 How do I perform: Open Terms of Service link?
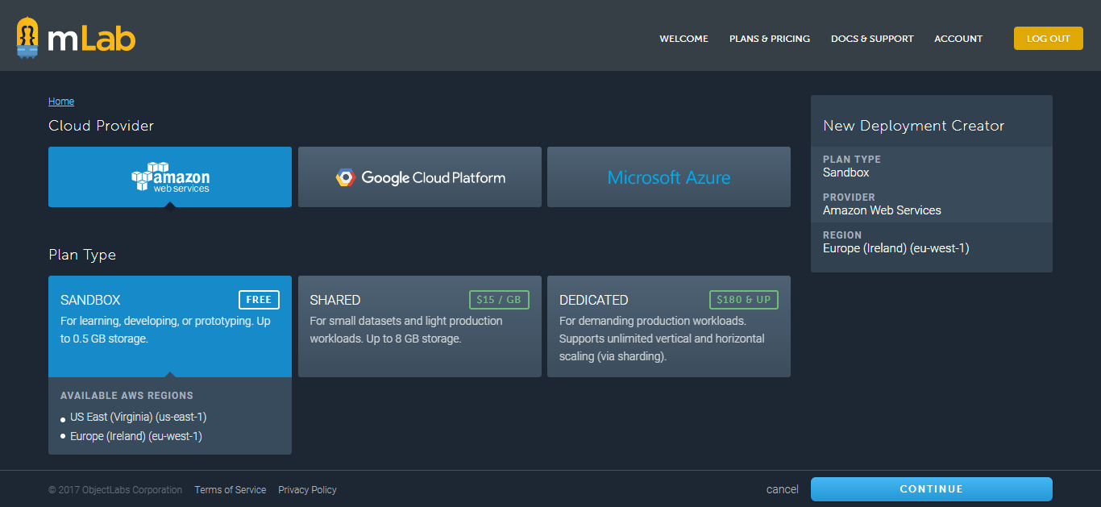pos(231,490)
